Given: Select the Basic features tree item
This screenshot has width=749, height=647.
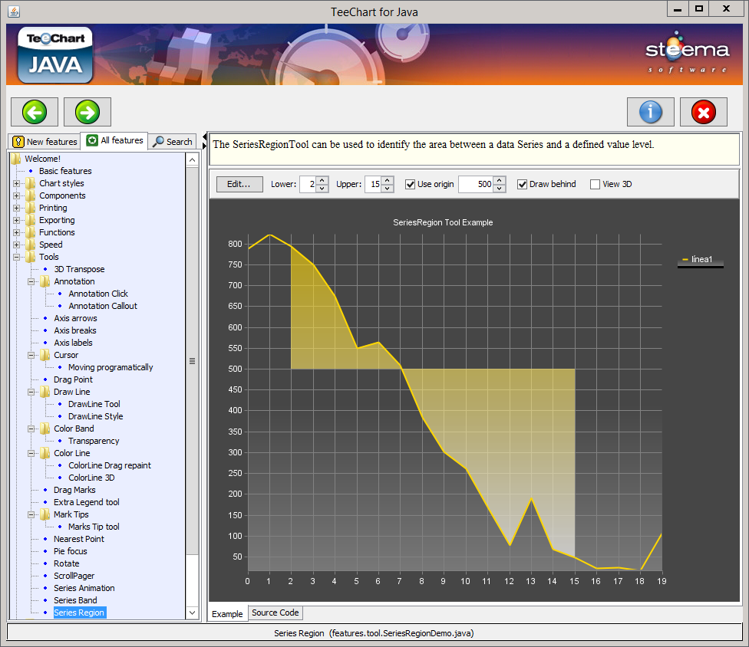Looking at the screenshot, I should click(x=65, y=171).
